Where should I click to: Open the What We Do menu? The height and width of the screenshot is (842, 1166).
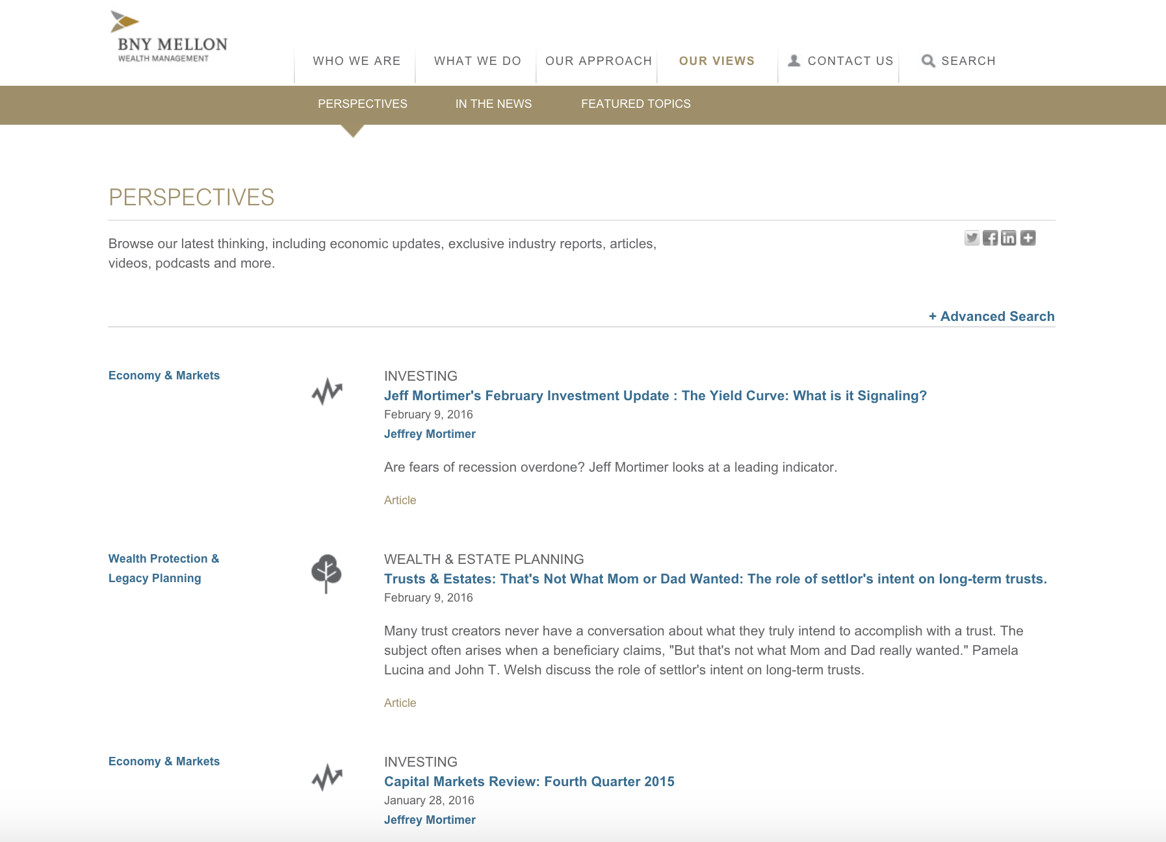pyautogui.click(x=477, y=61)
